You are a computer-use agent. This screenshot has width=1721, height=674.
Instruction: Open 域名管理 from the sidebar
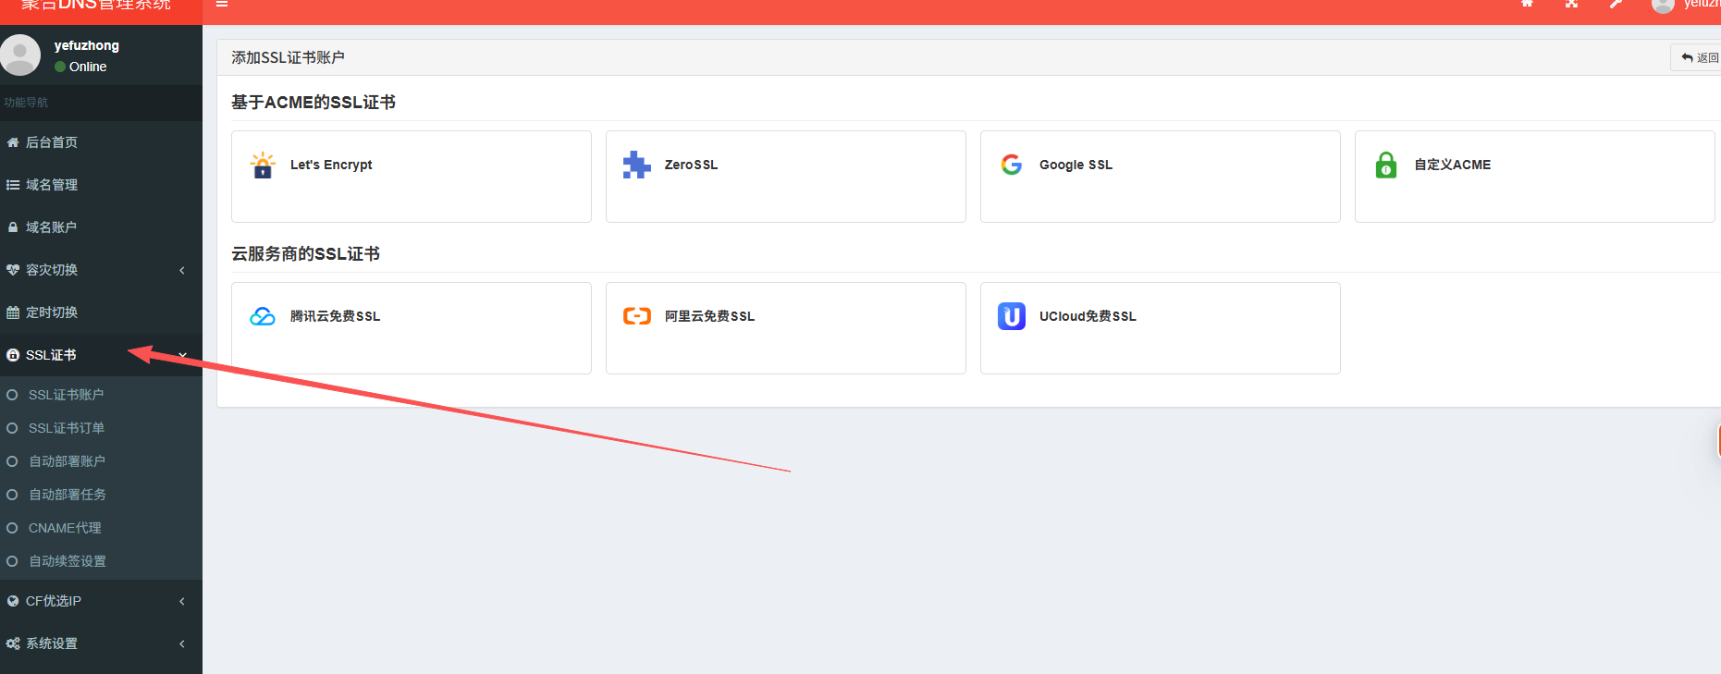click(52, 185)
